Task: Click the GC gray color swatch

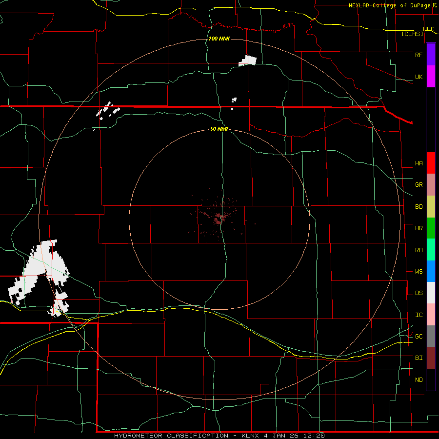Action: pyautogui.click(x=431, y=336)
